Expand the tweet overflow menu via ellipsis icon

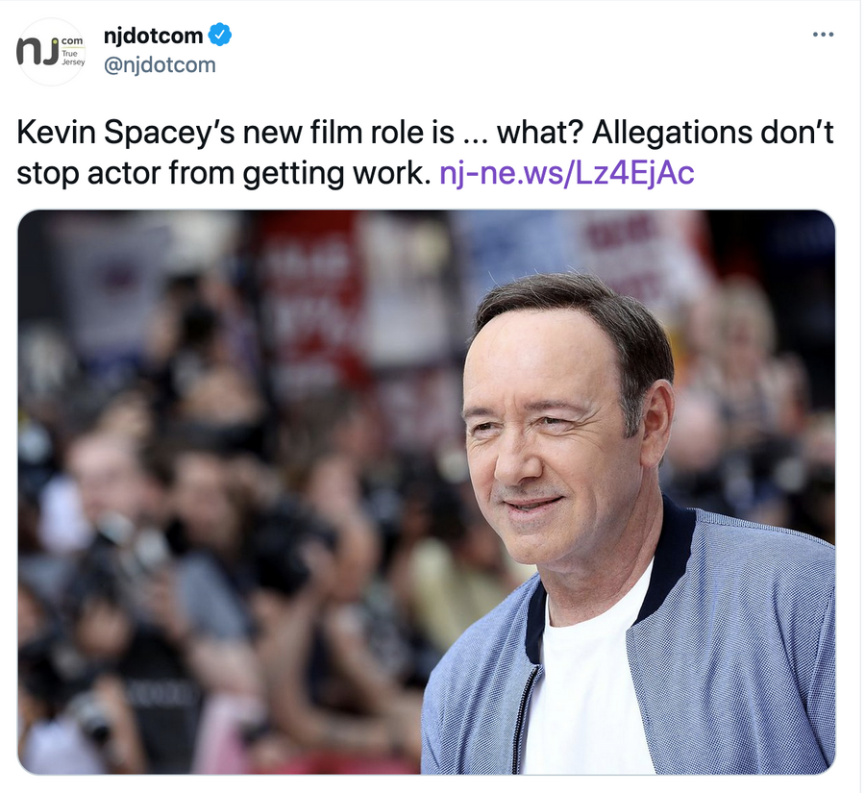(x=823, y=35)
